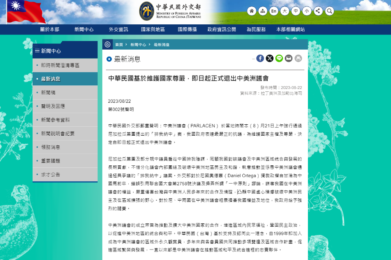Click the Ministry of Foreign Affairs logo
This screenshot has height=260, width=391.
pos(170,11)
